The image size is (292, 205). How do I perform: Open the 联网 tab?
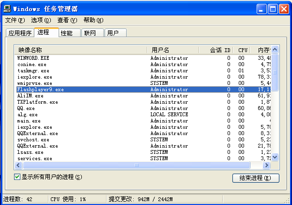[92, 33]
